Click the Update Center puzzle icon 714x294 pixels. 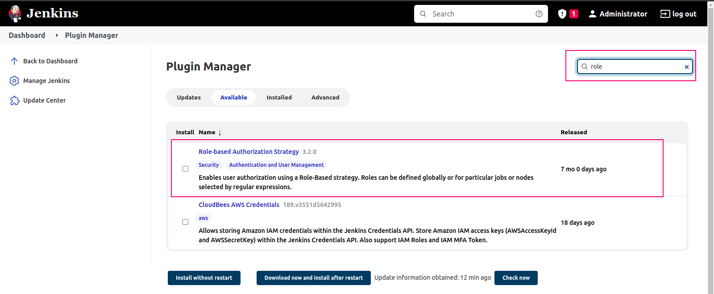pyautogui.click(x=14, y=100)
